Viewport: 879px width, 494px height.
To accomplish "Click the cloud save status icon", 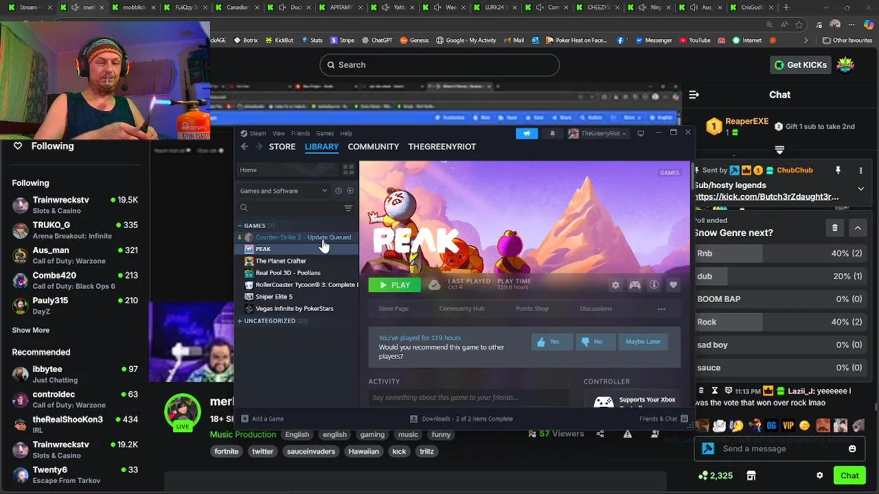I will click(x=434, y=285).
